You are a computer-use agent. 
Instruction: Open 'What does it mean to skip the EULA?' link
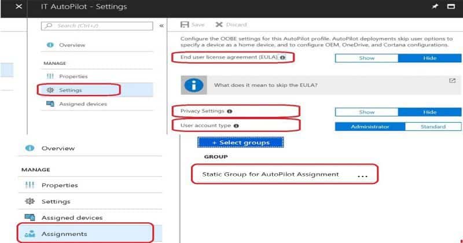tap(266, 85)
